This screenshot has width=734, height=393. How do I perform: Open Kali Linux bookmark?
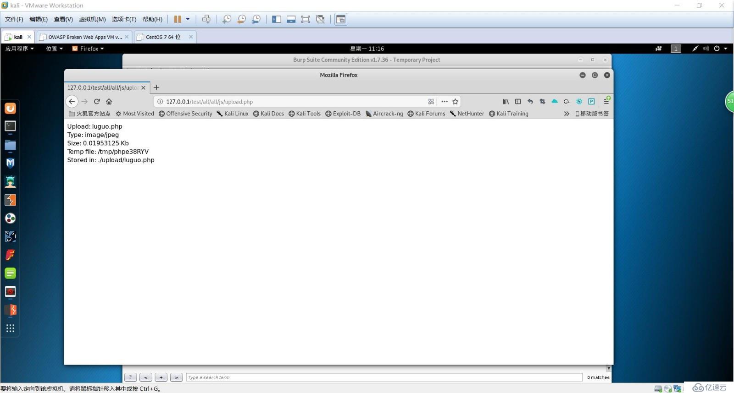click(233, 114)
